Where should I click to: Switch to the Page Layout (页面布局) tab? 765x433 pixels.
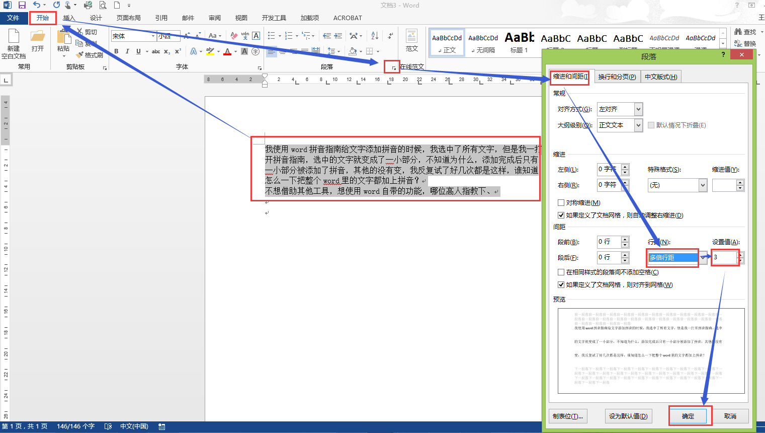click(x=129, y=18)
